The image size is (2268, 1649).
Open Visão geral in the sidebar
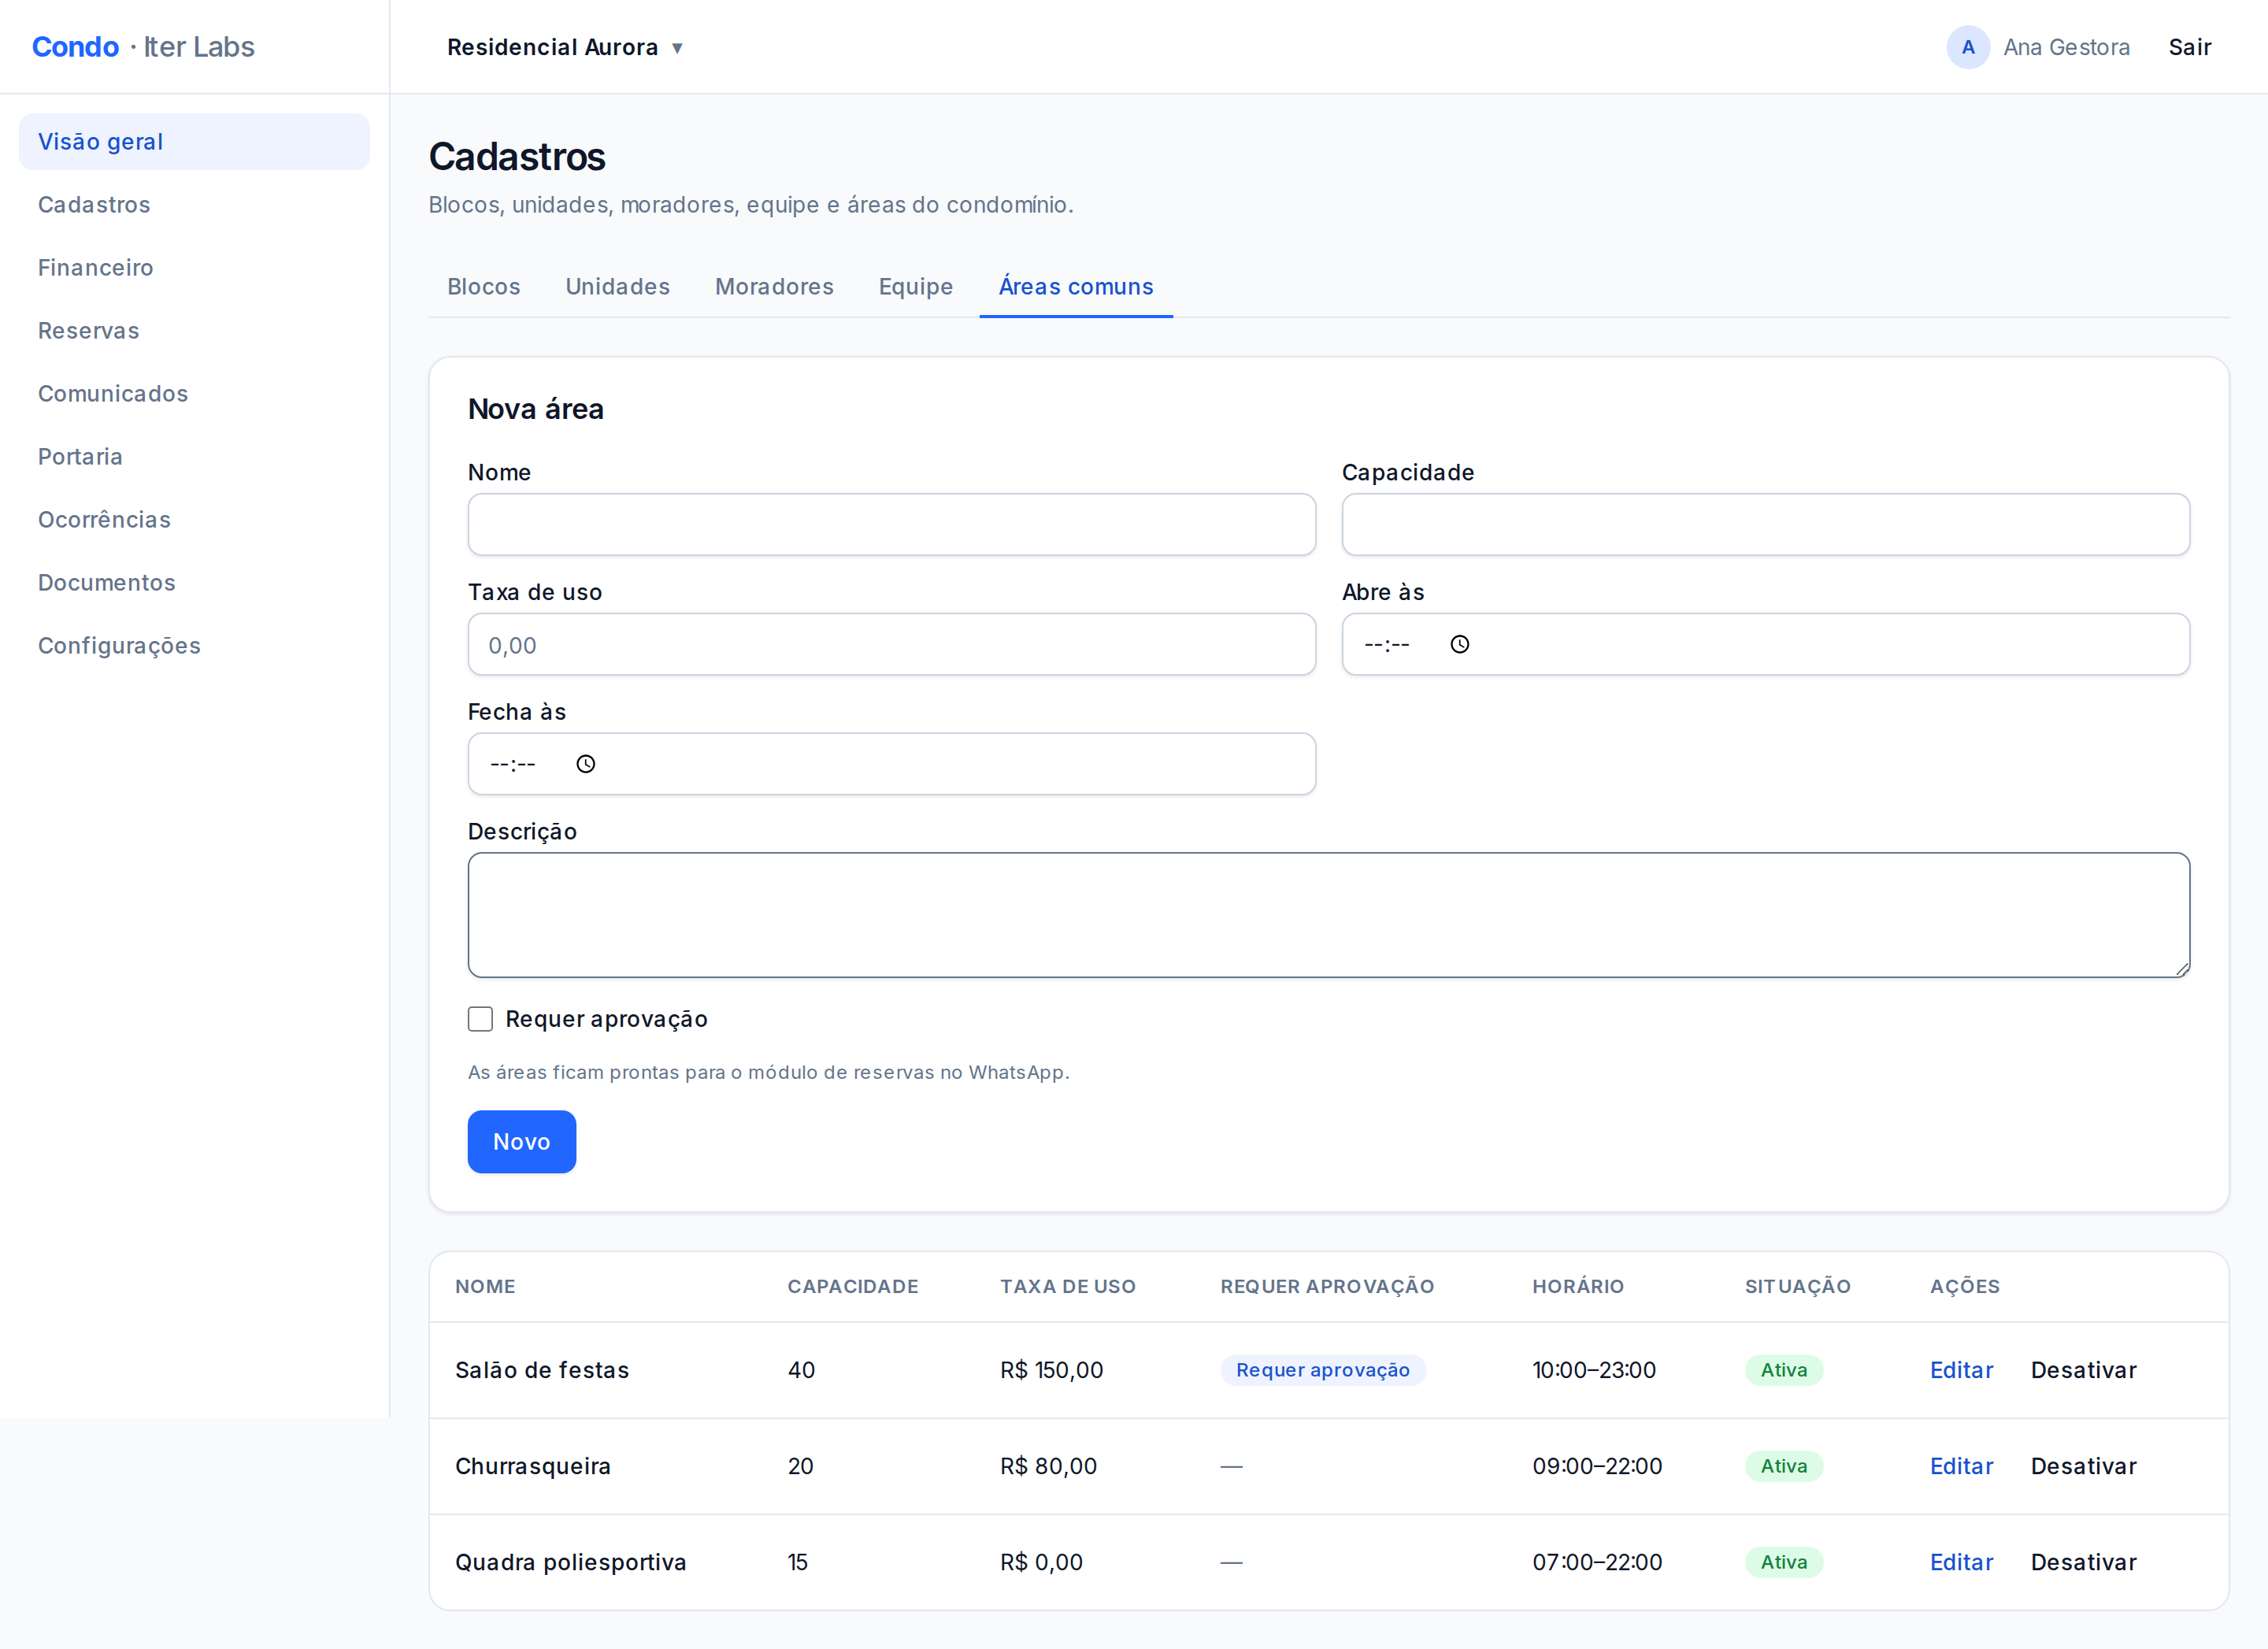(x=194, y=142)
